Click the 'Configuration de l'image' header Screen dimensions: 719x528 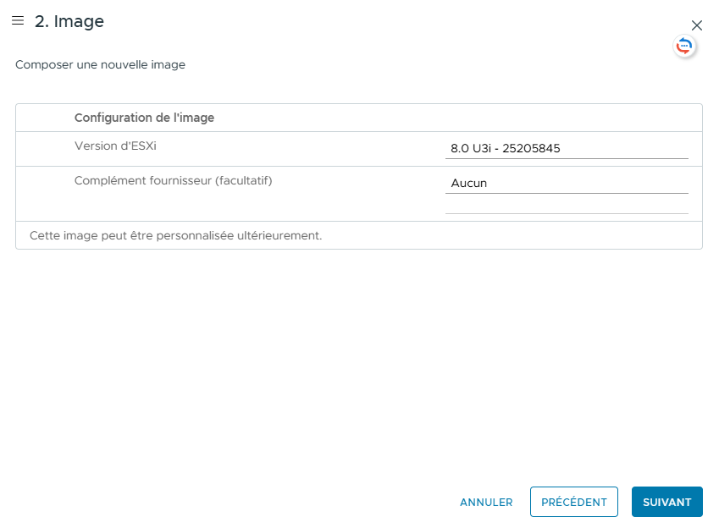[x=144, y=118]
